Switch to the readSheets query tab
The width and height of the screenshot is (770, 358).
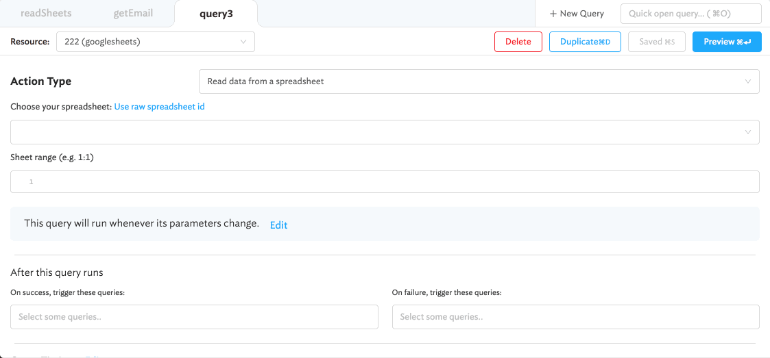[46, 13]
